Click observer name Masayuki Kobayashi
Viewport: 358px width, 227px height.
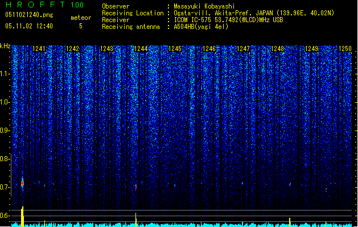(204, 6)
